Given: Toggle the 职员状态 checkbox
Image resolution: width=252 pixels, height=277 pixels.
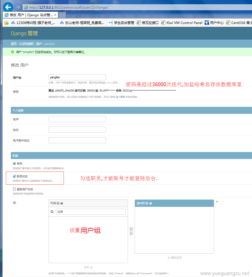Looking at the screenshot, I should (x=14, y=176).
